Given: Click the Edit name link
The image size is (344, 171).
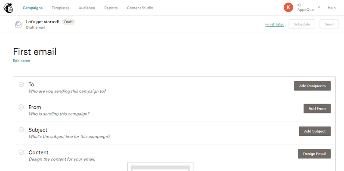Looking at the screenshot, I should point(21,61).
